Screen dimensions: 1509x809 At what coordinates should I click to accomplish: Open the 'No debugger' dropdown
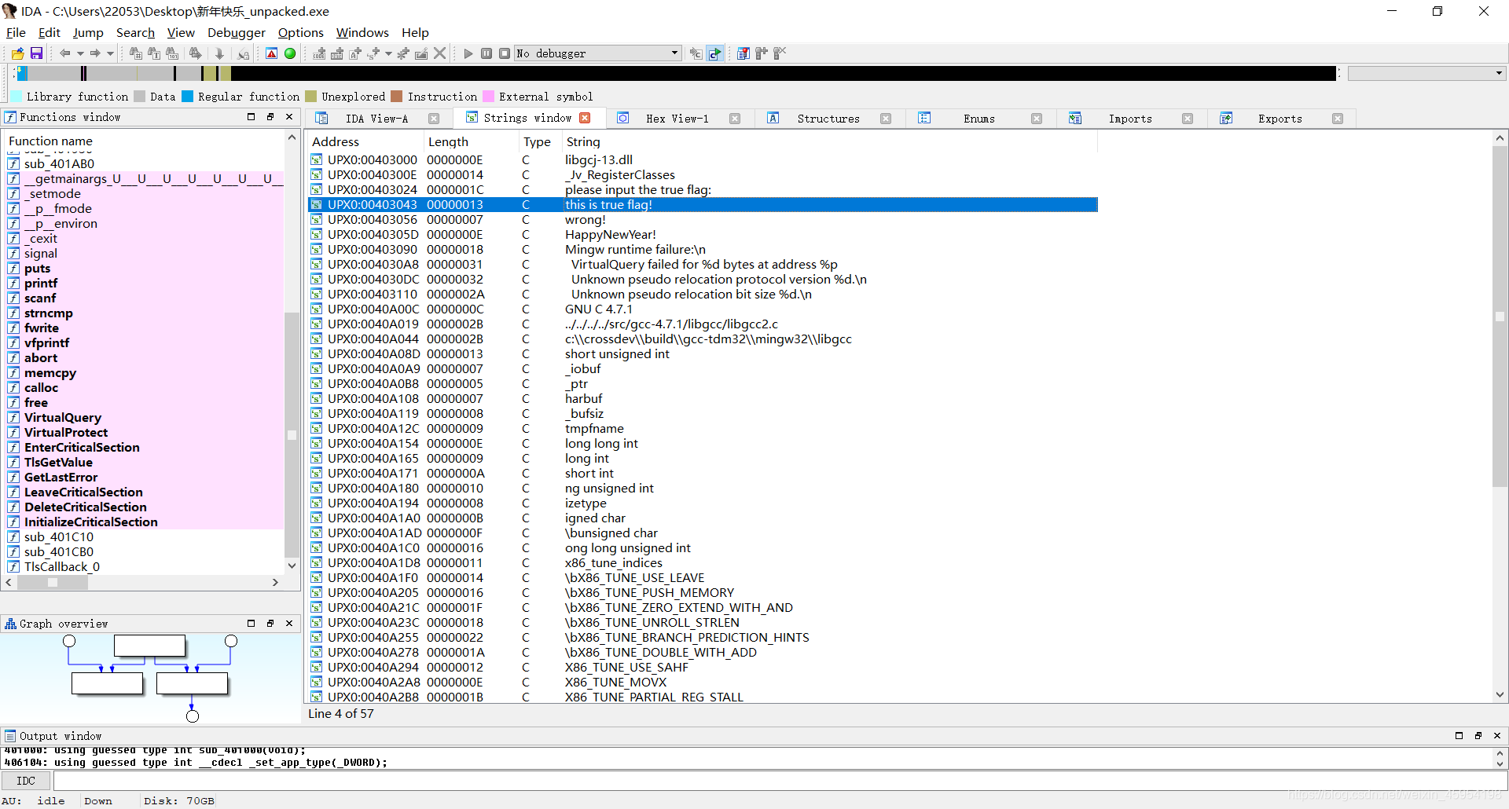(674, 53)
